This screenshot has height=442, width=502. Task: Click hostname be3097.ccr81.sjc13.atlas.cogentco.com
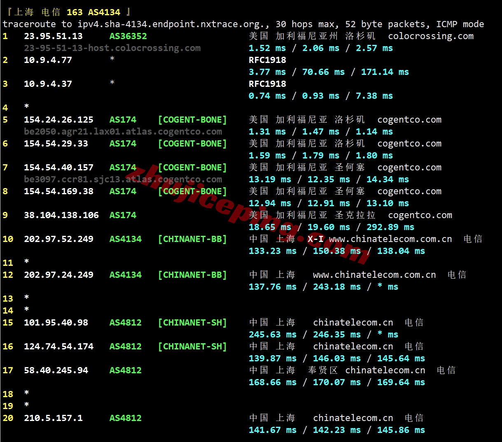click(x=123, y=179)
